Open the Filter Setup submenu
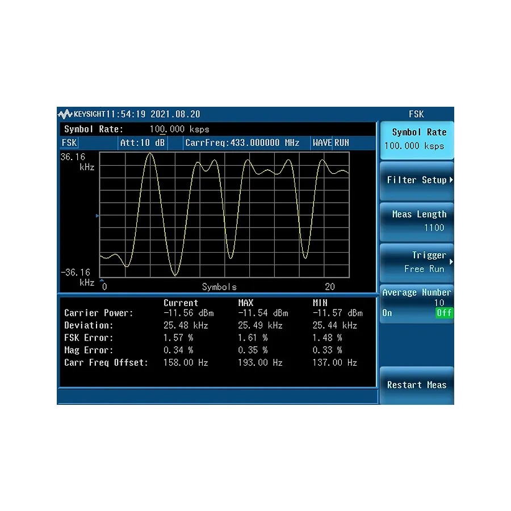Image resolution: width=511 pixels, height=511 pixels. 416,180
